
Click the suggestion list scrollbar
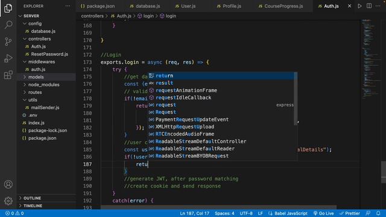(296, 99)
